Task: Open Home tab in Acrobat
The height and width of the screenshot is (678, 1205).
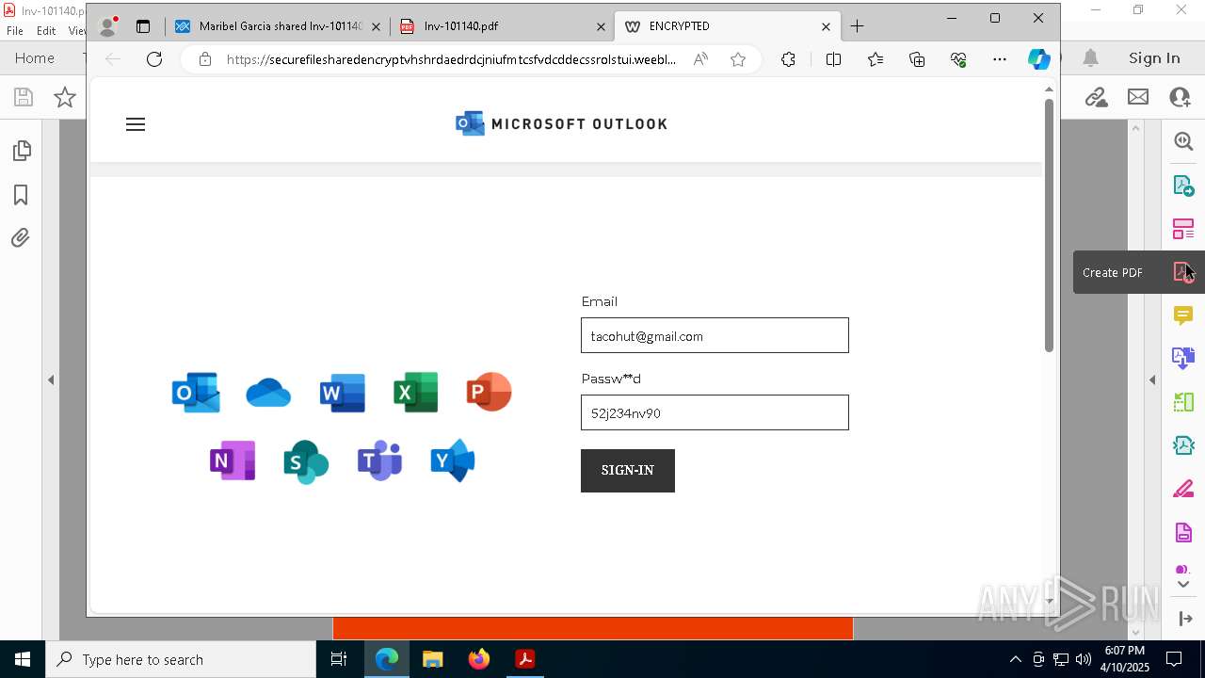Action: point(35,58)
